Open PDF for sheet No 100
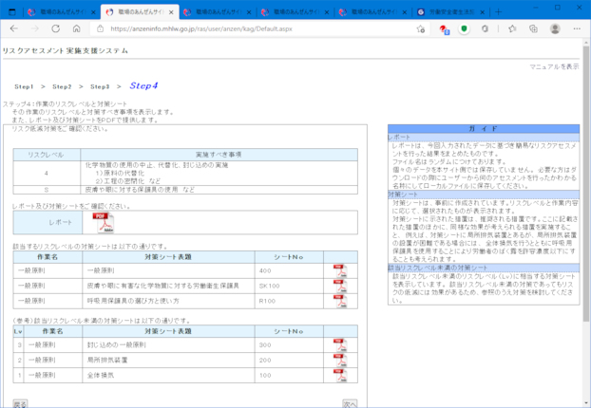This screenshot has height=408, width=591. click(340, 375)
